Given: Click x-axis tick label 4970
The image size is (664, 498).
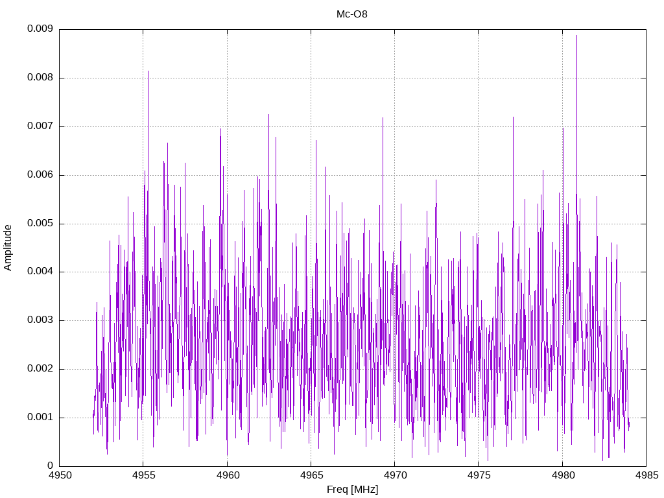Looking at the screenshot, I should tap(395, 475).
